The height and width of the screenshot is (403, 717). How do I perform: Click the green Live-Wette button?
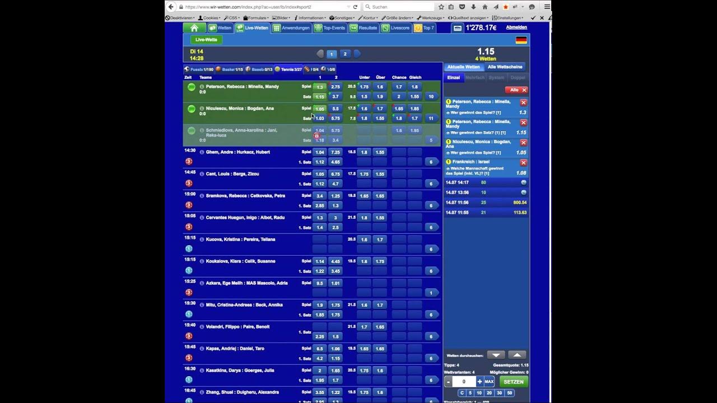point(206,40)
